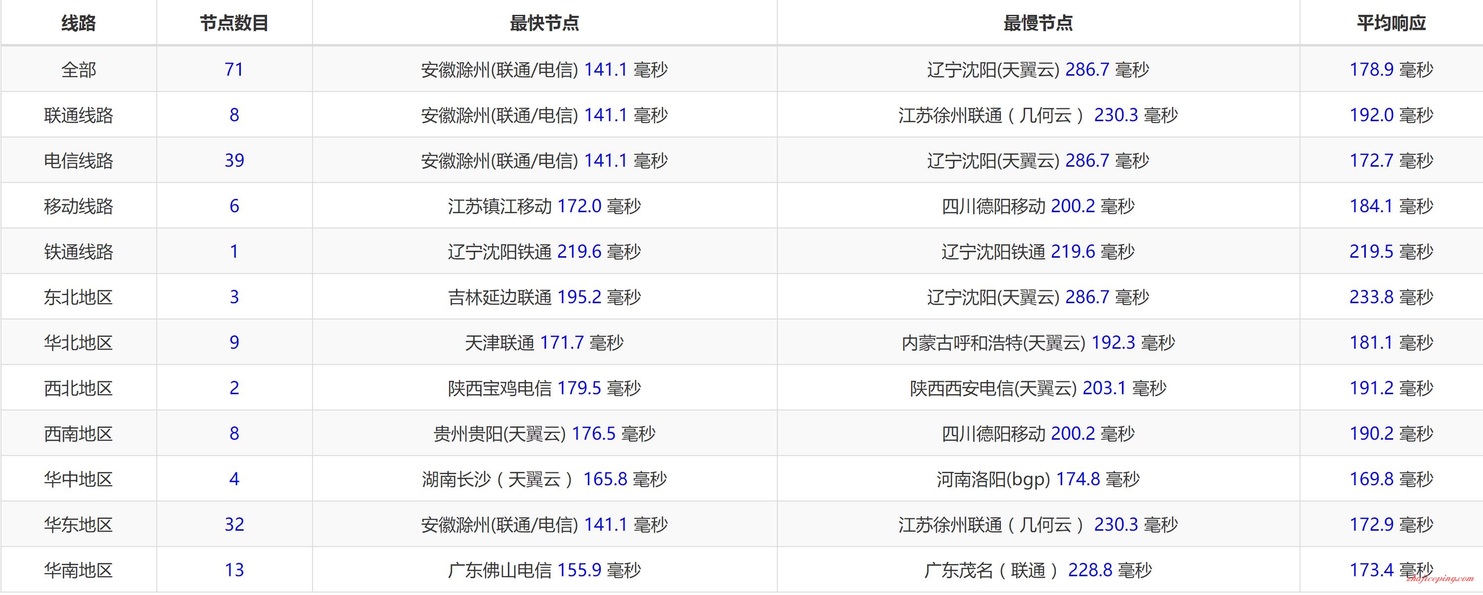Click average response 184.1 毫秒

[x=1392, y=206]
